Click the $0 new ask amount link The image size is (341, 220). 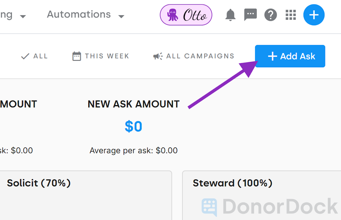[133, 126]
